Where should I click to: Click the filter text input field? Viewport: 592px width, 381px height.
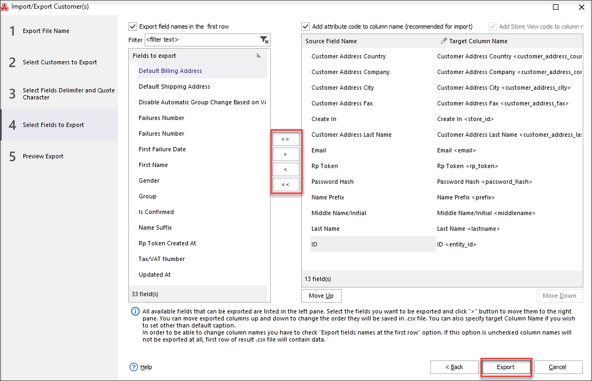[x=203, y=39]
